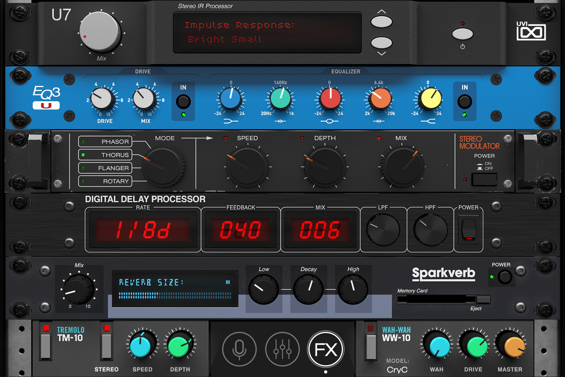Click the CryC model label on the Wah-Wah
The height and width of the screenshot is (377, 565).
[x=397, y=369]
